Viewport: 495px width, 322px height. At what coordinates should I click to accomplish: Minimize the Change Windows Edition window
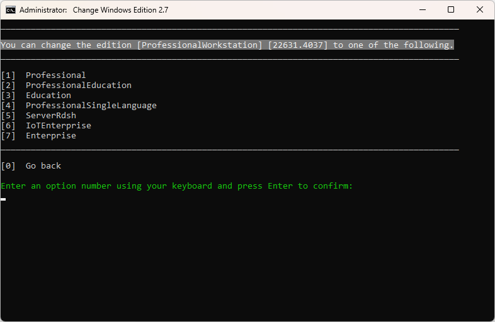tap(422, 10)
